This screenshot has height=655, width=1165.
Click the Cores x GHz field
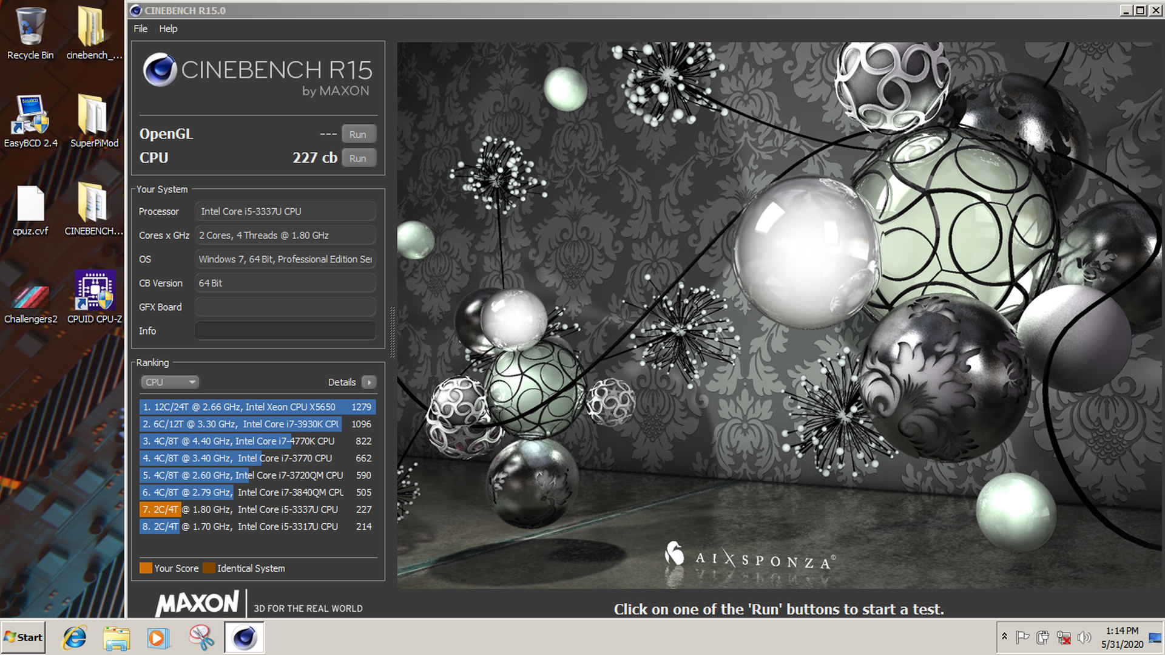point(285,235)
